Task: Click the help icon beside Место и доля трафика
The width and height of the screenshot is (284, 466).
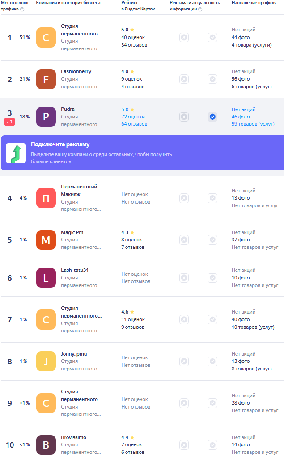Action: [x=22, y=9]
